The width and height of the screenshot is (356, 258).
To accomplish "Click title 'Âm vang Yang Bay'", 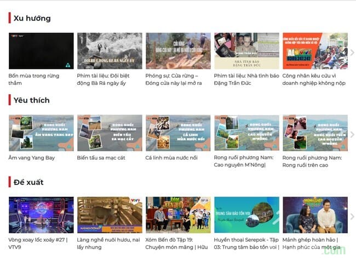I will pyautogui.click(x=32, y=158).
